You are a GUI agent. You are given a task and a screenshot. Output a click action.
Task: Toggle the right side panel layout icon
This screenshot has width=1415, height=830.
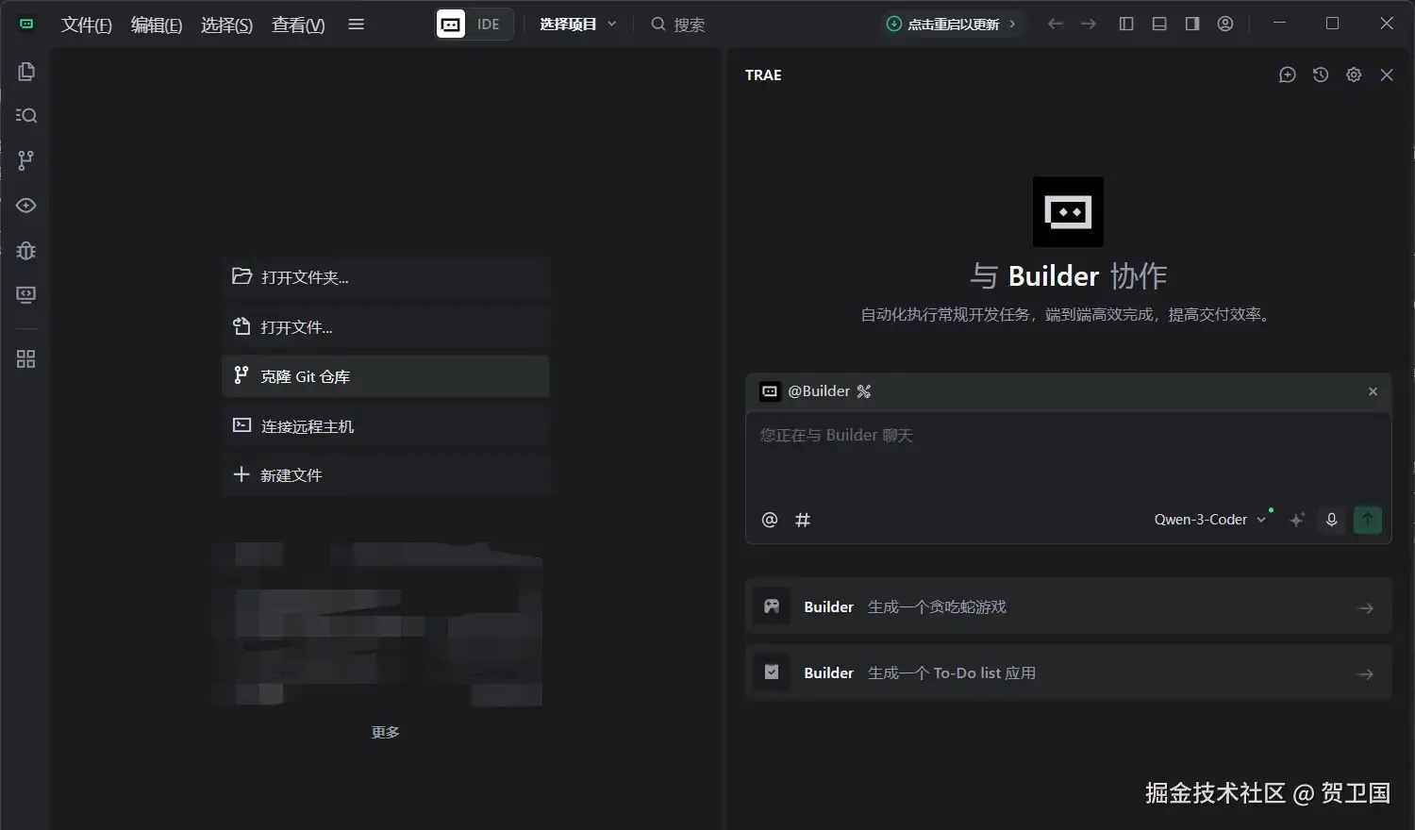pyautogui.click(x=1192, y=24)
